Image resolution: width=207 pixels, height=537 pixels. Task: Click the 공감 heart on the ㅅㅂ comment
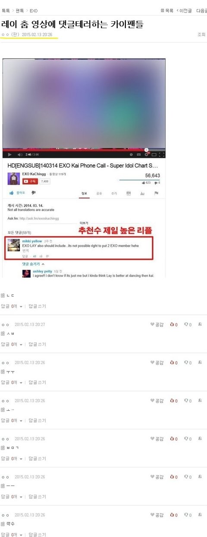[157, 325]
